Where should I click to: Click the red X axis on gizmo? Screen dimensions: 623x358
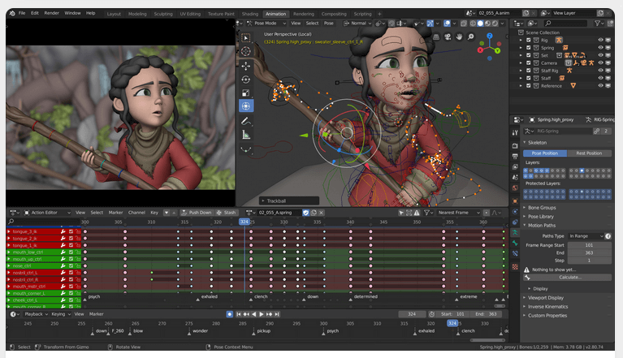(480, 50)
